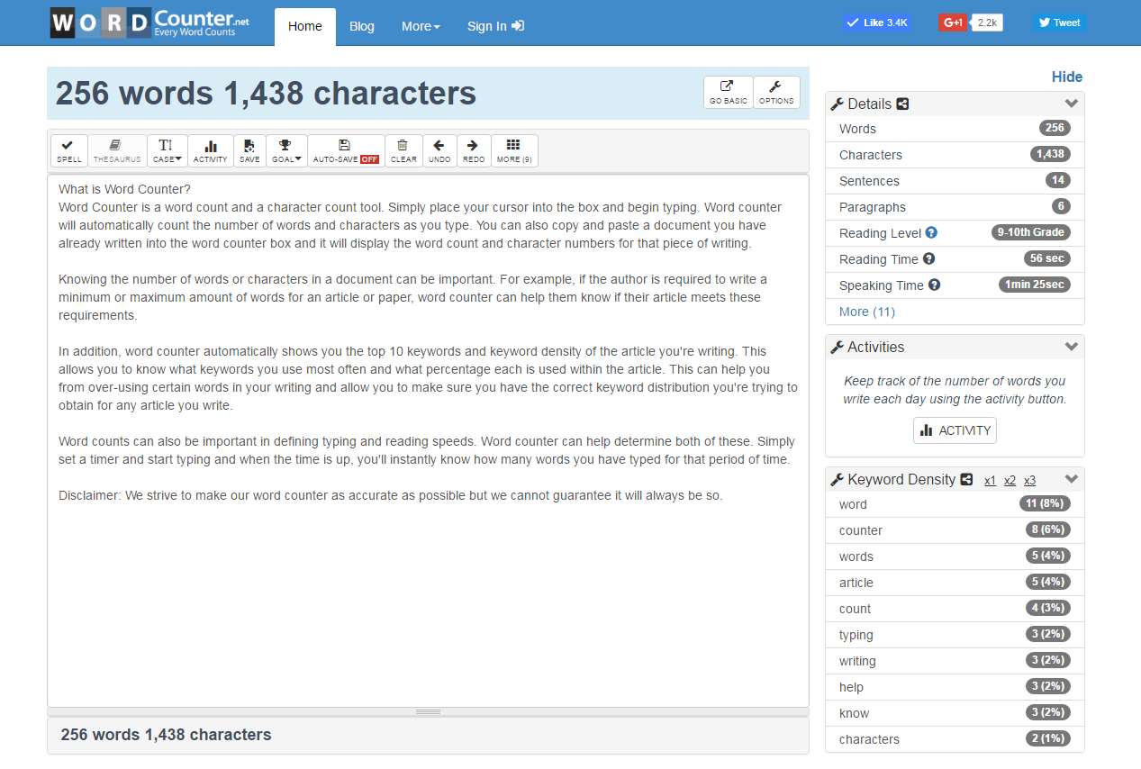The width and height of the screenshot is (1141, 769).
Task: Click the keyword 'writing' row
Action: tap(955, 661)
